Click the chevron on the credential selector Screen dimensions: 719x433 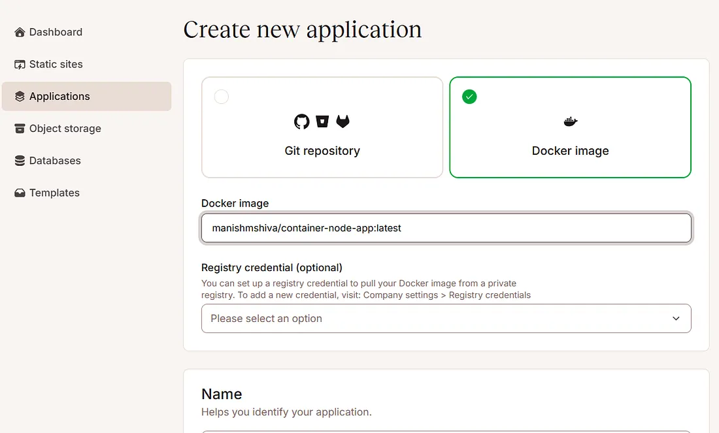pyautogui.click(x=676, y=318)
